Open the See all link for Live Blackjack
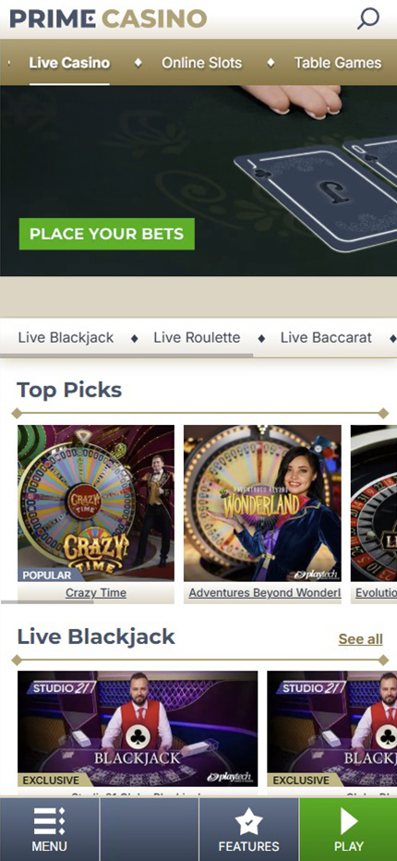 [361, 639]
